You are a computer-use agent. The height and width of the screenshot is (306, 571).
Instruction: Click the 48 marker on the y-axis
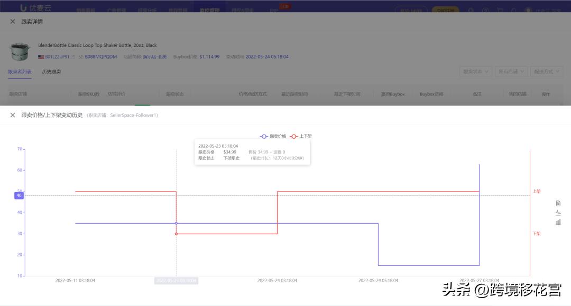19,195
